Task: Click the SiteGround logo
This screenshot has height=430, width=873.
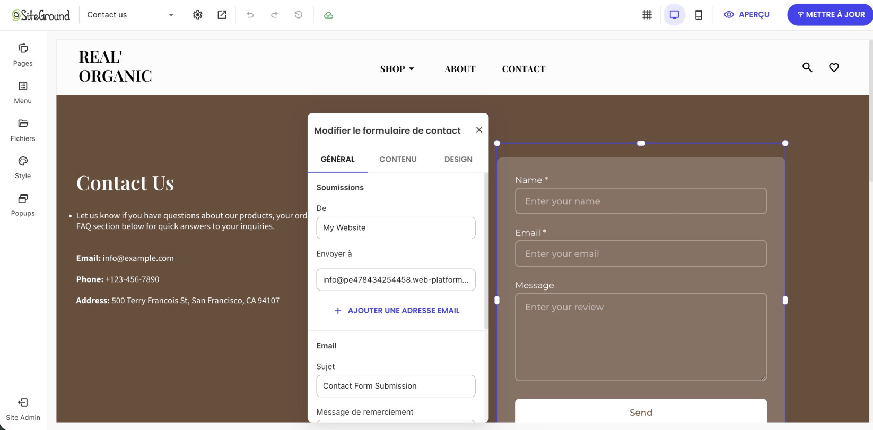Action: click(41, 15)
